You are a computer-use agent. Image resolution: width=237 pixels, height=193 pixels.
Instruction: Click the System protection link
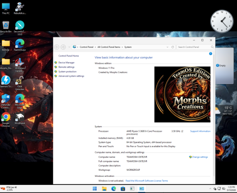tap(67, 72)
